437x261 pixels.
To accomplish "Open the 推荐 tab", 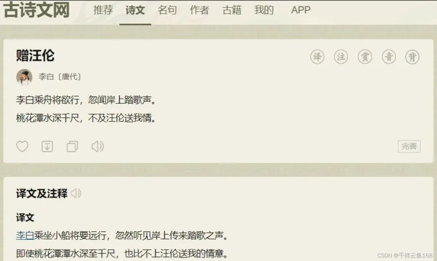I will tap(103, 10).
